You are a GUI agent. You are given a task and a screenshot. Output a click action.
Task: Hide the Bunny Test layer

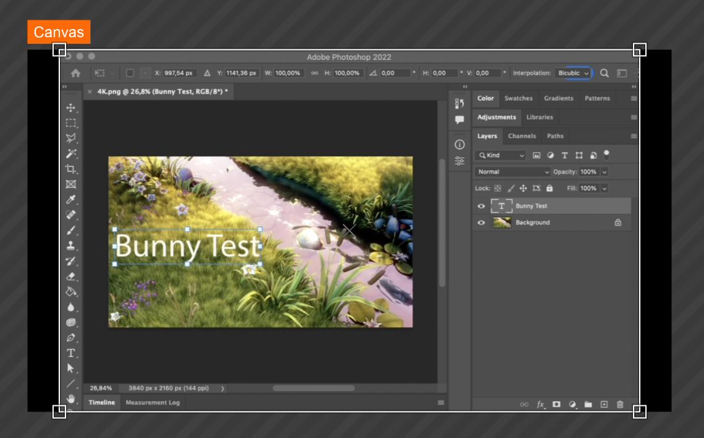pos(482,206)
